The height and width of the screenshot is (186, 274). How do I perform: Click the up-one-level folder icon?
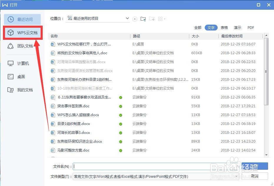point(143,19)
